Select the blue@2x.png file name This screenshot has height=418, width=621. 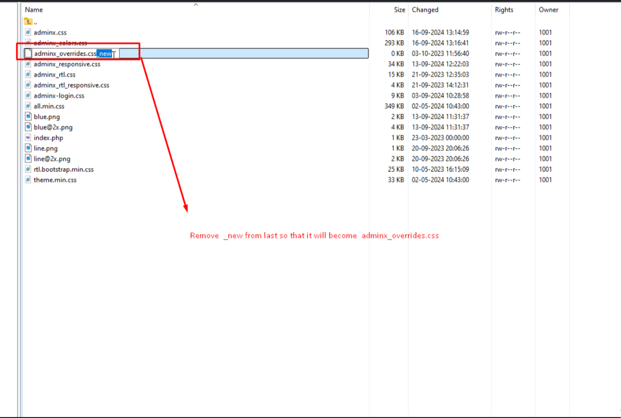click(x=53, y=127)
